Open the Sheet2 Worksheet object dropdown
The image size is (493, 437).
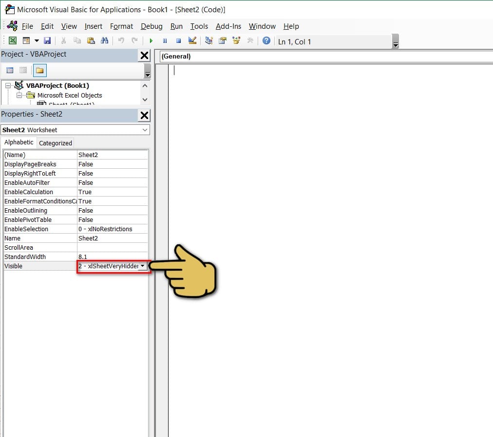point(145,130)
